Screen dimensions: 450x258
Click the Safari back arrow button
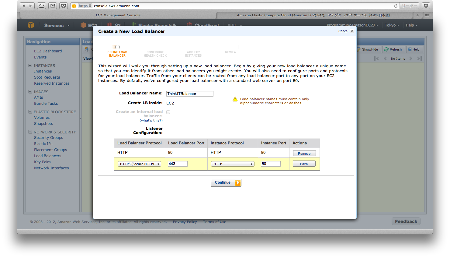click(24, 6)
